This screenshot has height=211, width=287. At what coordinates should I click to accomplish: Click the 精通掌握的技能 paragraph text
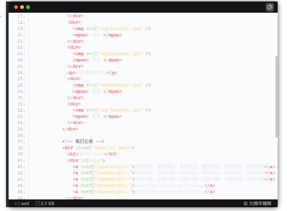point(91,73)
